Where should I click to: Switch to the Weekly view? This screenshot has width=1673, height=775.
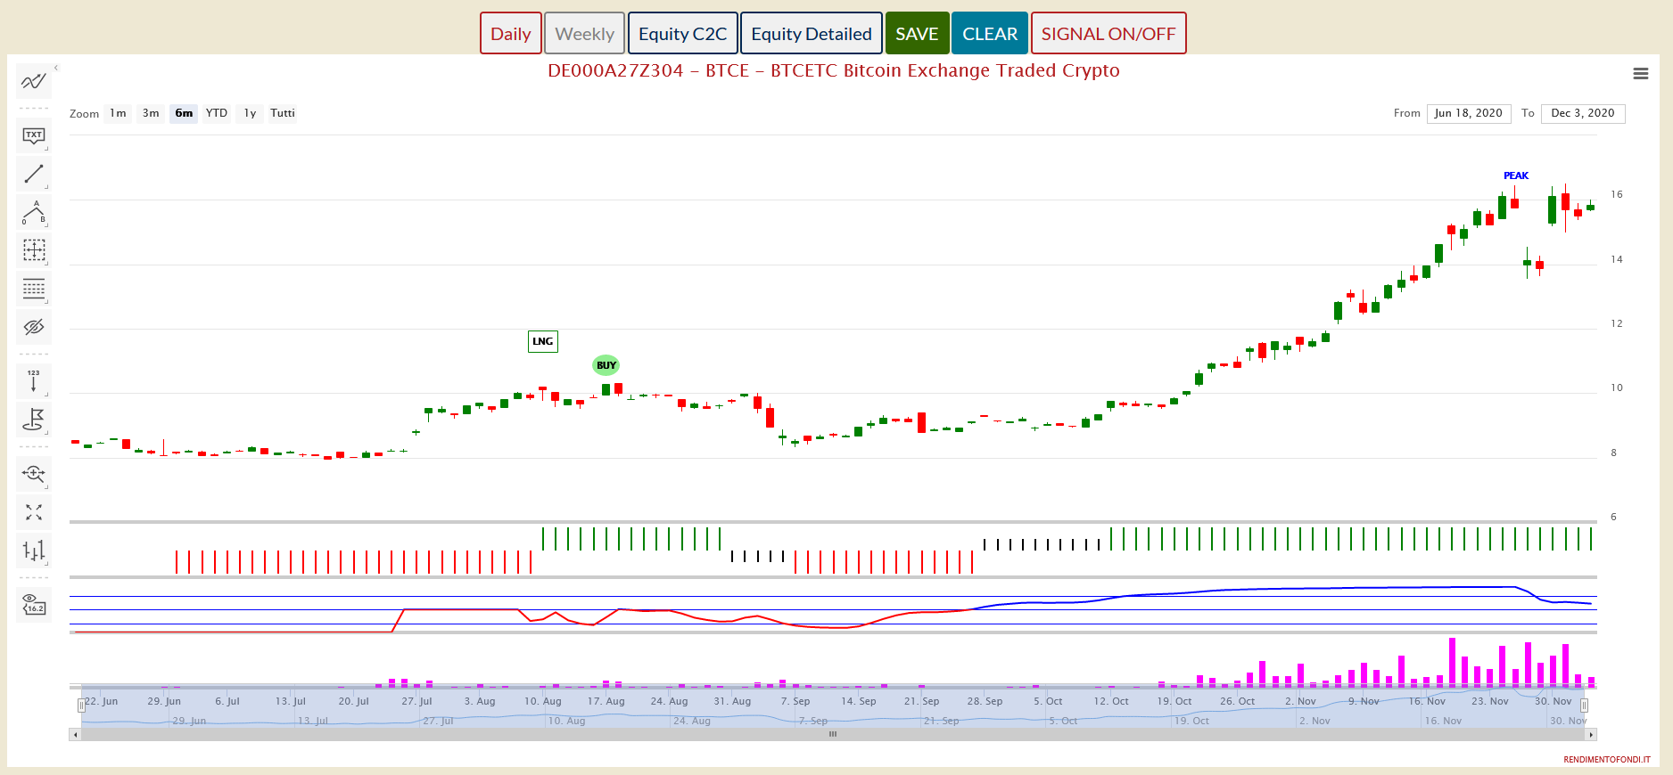(584, 33)
